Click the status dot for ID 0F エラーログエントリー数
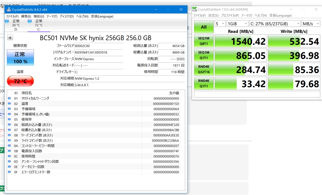322x195 pixels. click(9, 172)
